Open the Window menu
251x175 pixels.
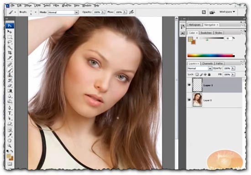(87, 5)
